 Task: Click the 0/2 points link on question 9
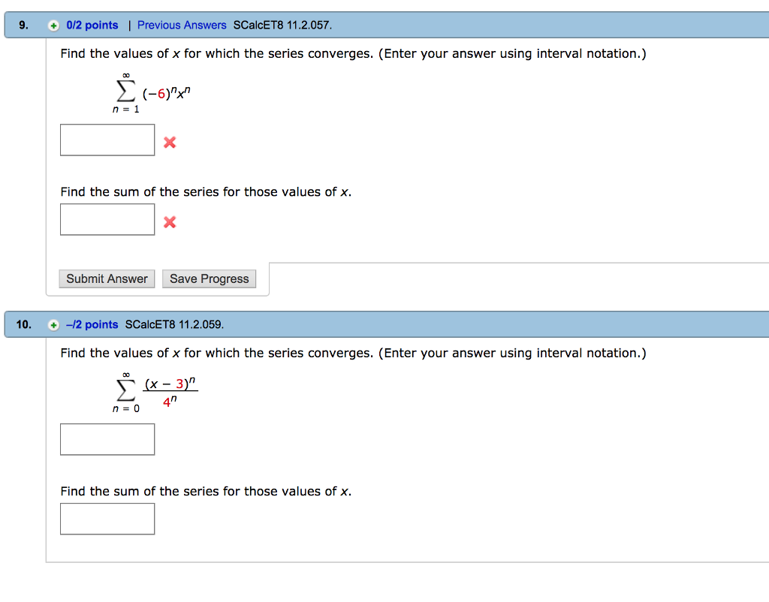(x=91, y=25)
